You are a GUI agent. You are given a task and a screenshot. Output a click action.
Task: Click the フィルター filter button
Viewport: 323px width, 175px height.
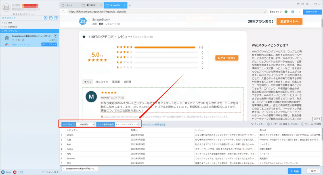pos(258,124)
